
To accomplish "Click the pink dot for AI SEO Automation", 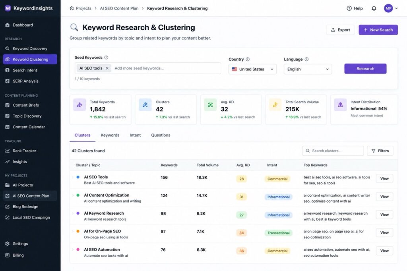I will coord(78,250).
